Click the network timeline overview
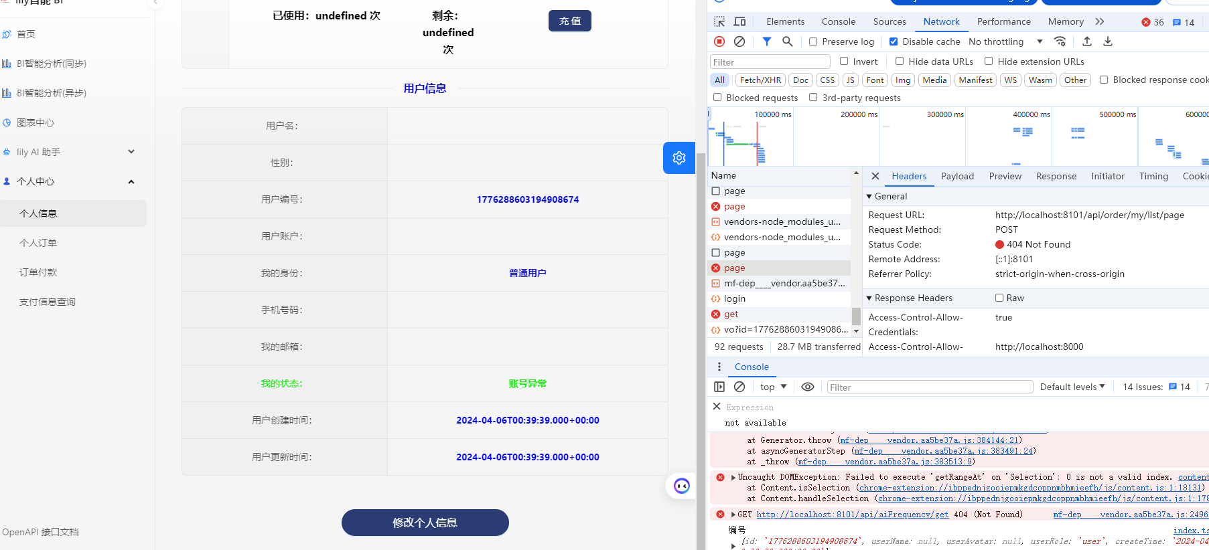 [x=958, y=136]
